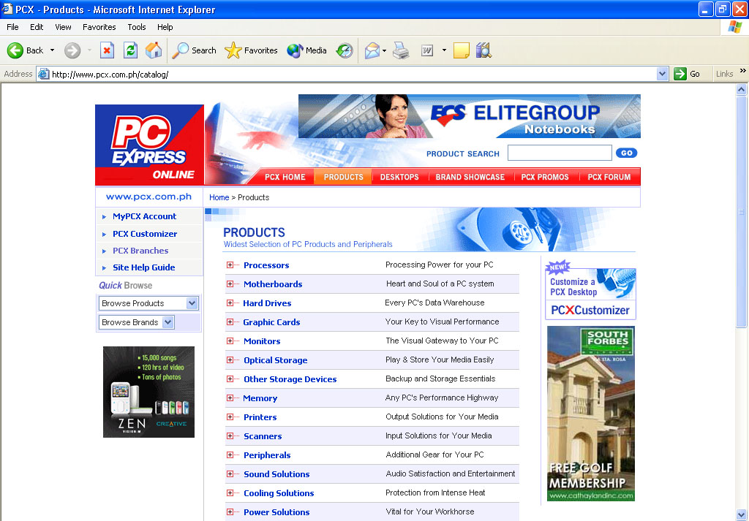Open the PCX PROMOS tab
This screenshot has height=521, width=749.
[545, 177]
